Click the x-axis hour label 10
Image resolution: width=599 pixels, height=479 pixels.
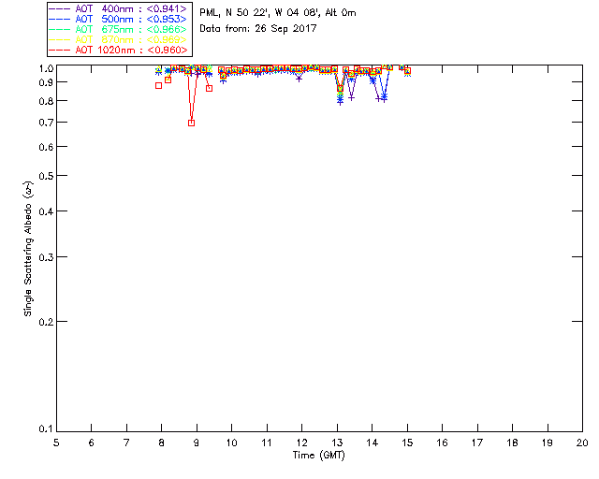(231, 443)
